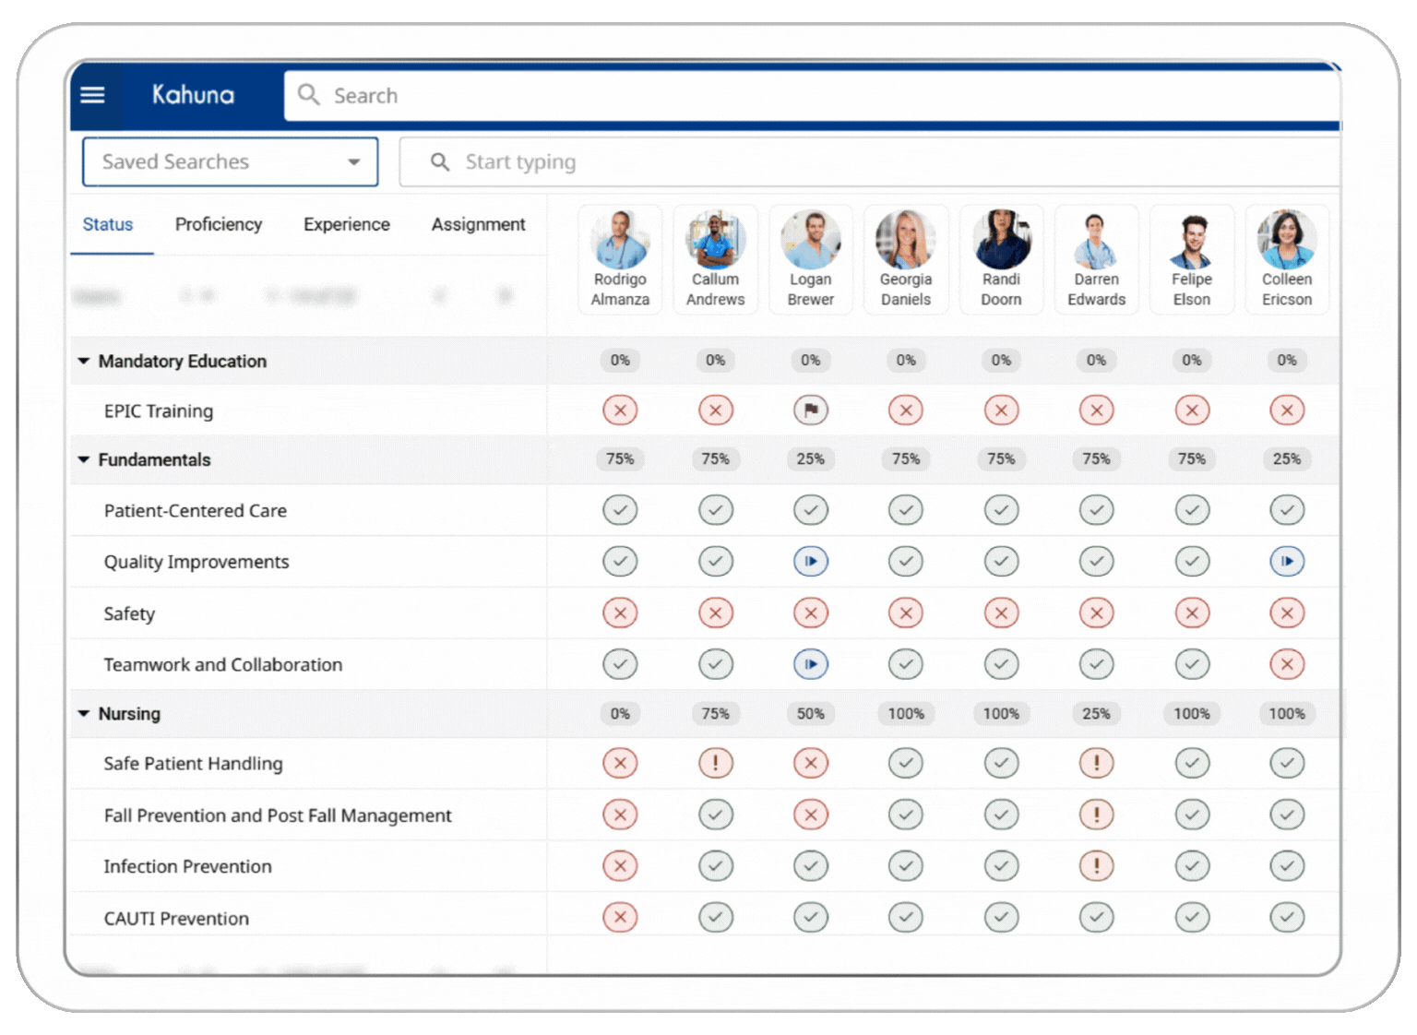
Task: Select the in-progress icon for Logan Brewer's Quality Improvements
Action: pyautogui.click(x=811, y=561)
